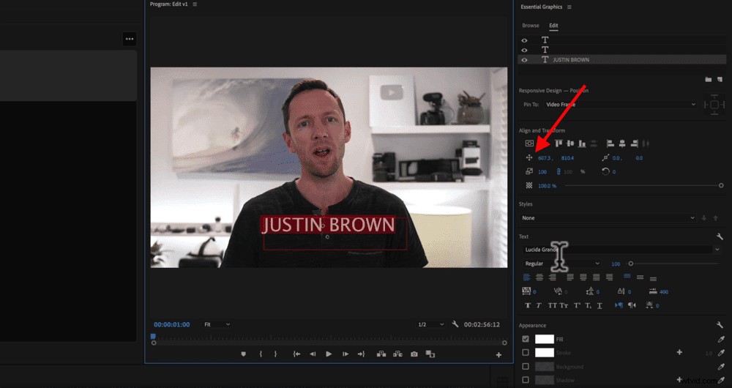Enable the Stroke checkbox
The image size is (732, 388).
pos(526,353)
